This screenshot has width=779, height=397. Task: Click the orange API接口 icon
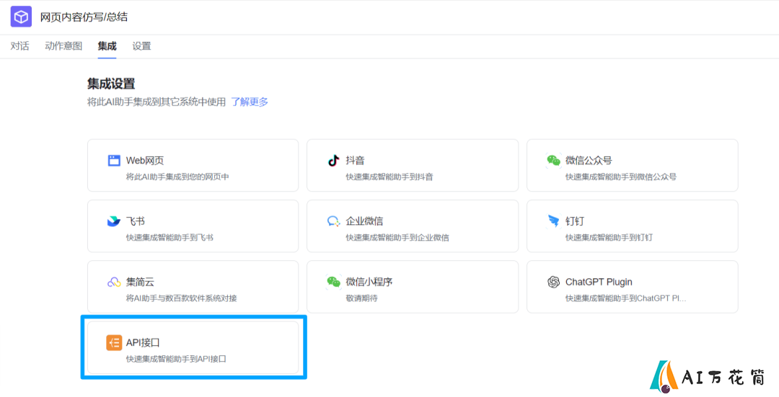[x=114, y=343]
